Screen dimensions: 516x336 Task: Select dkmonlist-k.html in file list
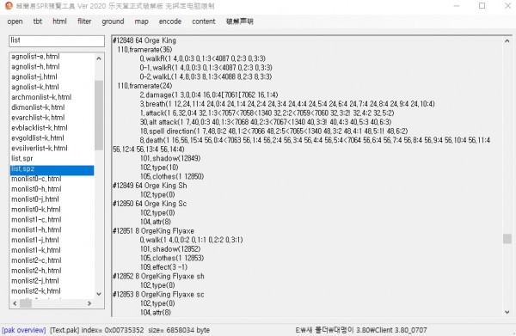(38, 107)
